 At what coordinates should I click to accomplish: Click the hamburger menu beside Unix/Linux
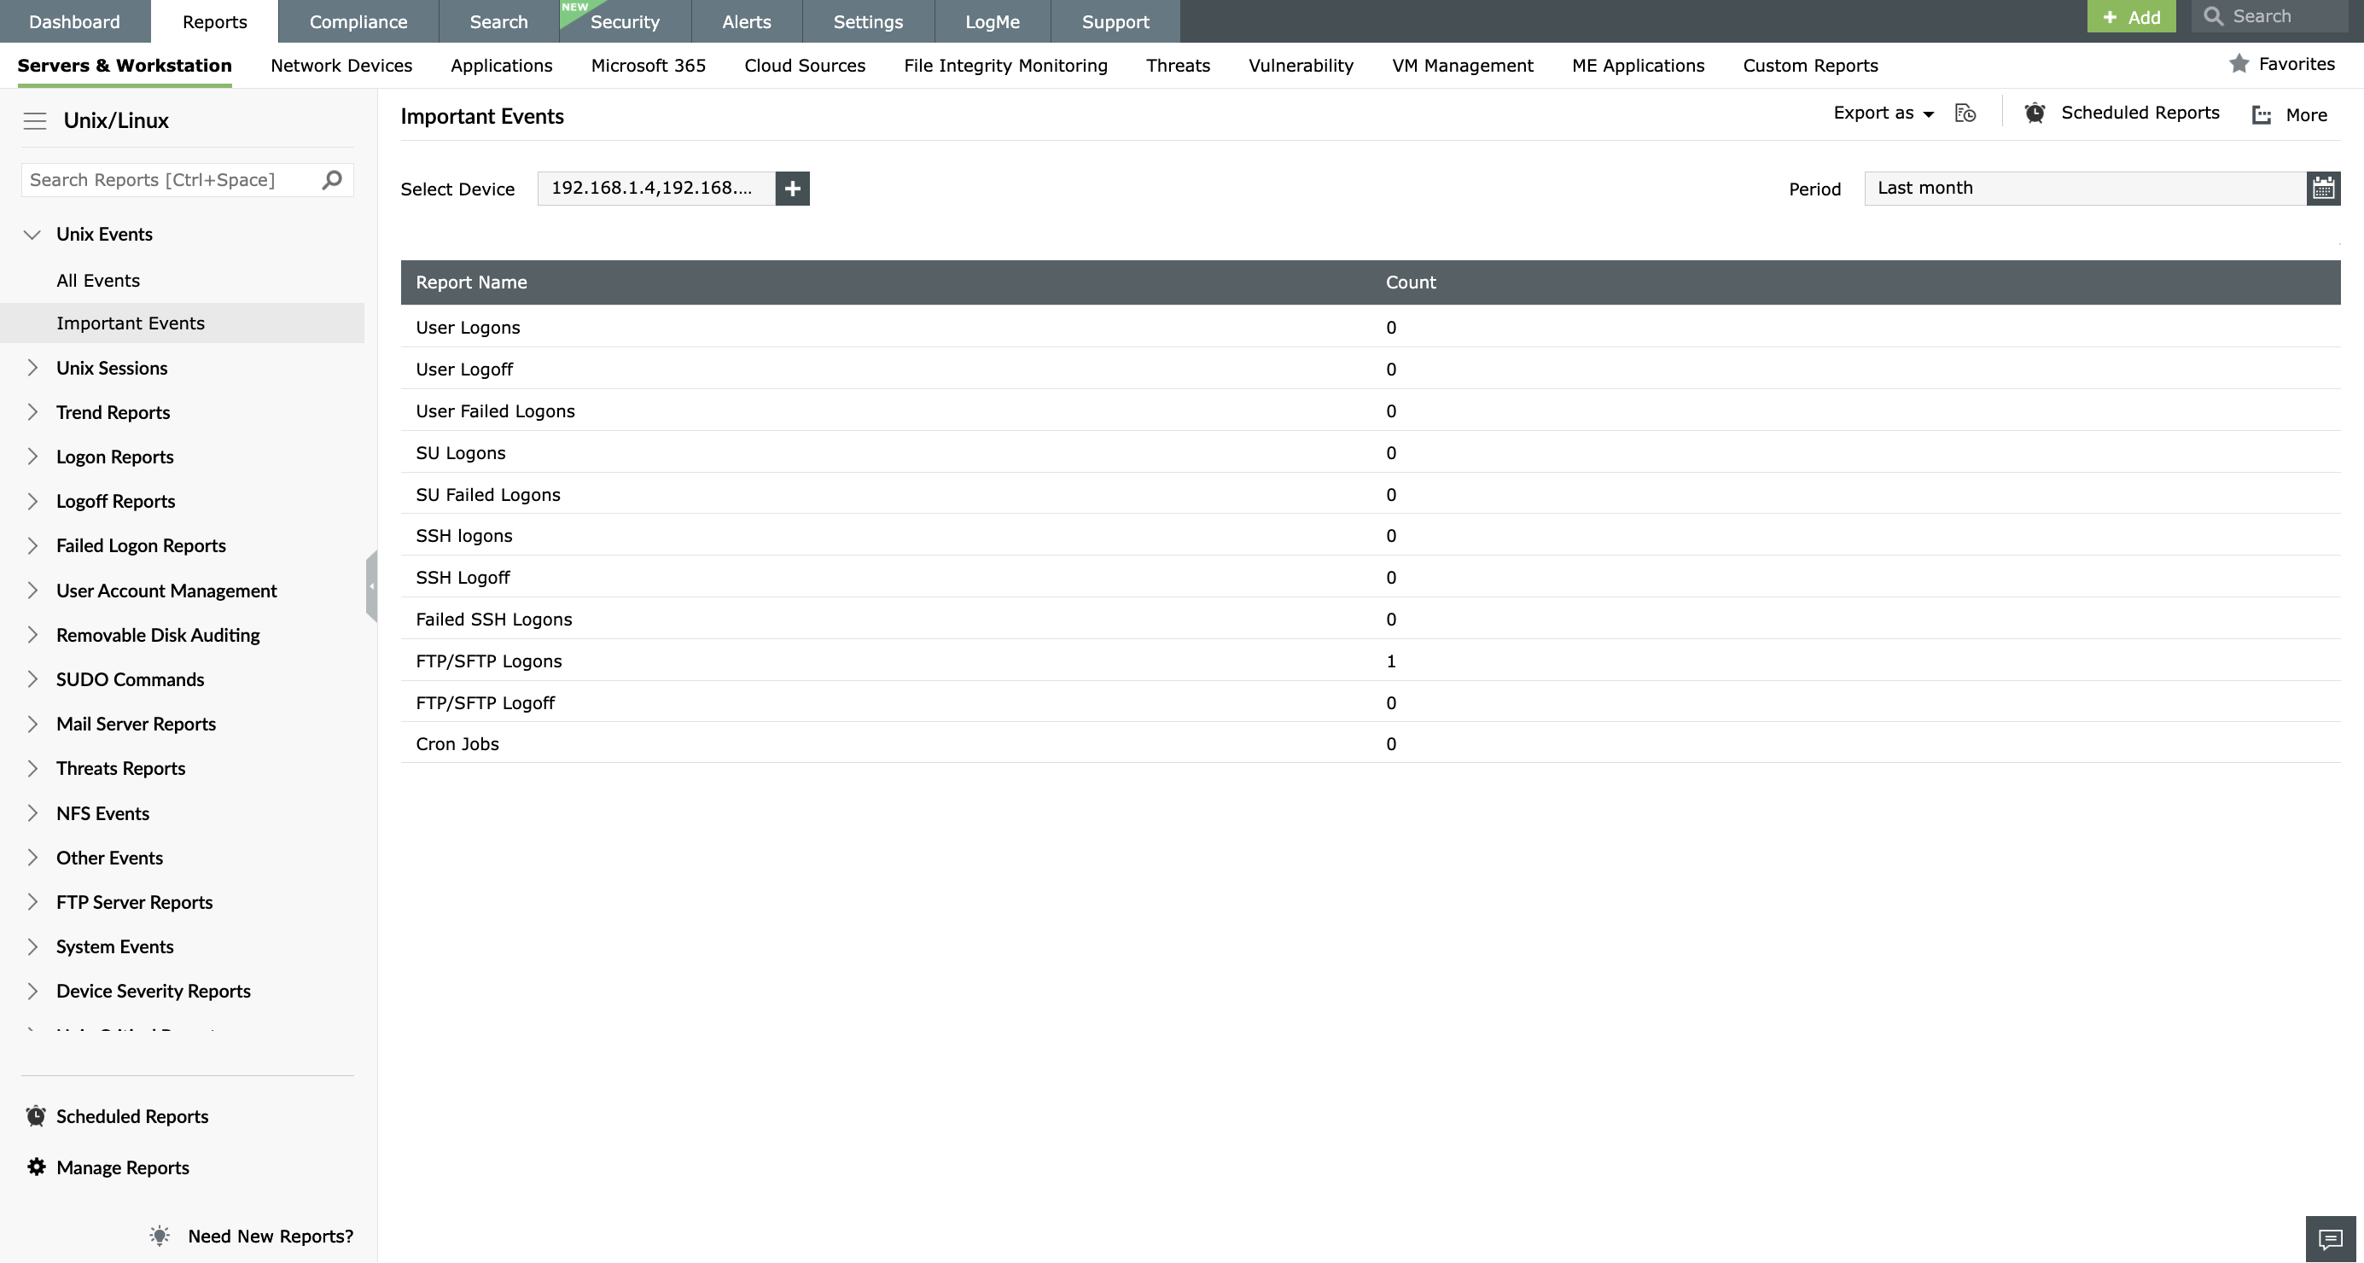35,120
